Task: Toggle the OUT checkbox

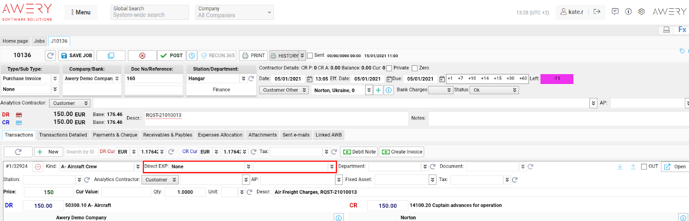Action: tap(644, 167)
